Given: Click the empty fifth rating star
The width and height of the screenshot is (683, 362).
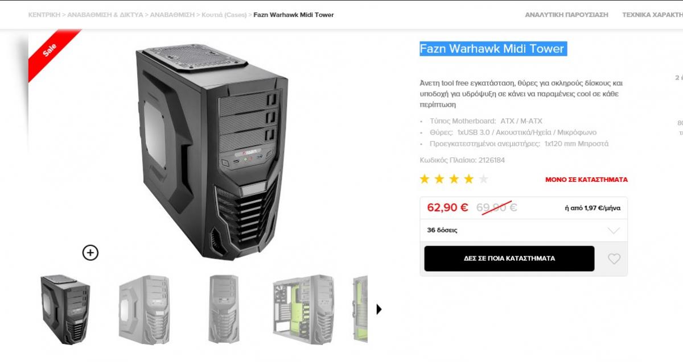Looking at the screenshot, I should (484, 180).
